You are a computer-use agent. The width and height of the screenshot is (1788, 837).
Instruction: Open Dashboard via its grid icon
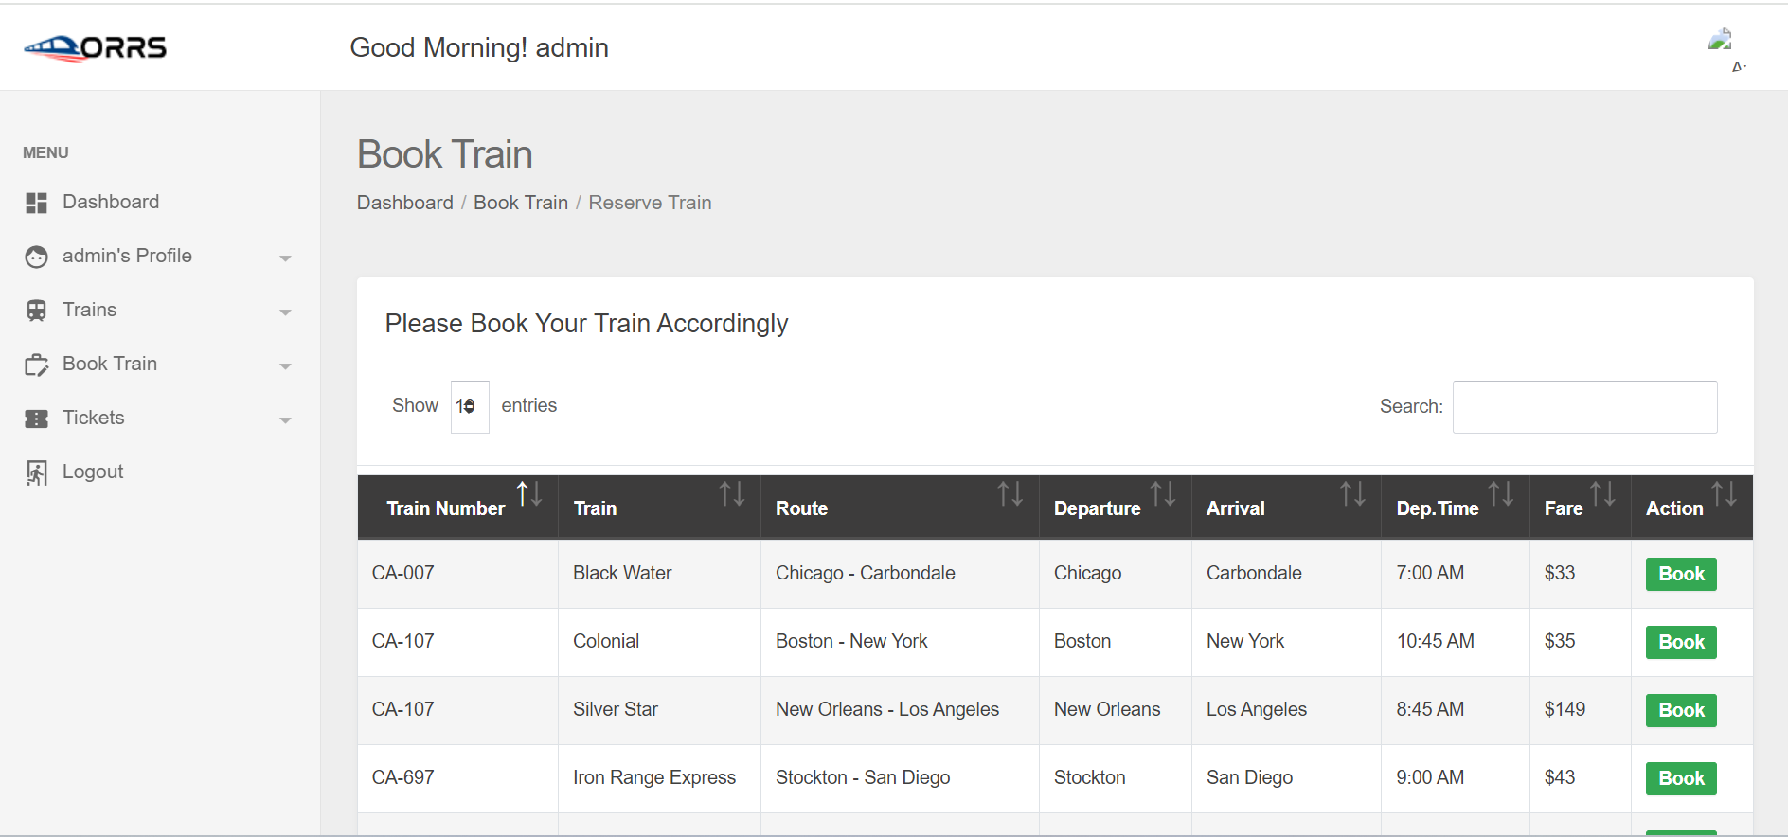(36, 203)
